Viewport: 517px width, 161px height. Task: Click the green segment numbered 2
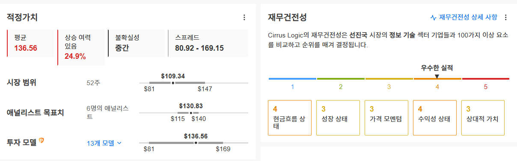[x=341, y=79]
